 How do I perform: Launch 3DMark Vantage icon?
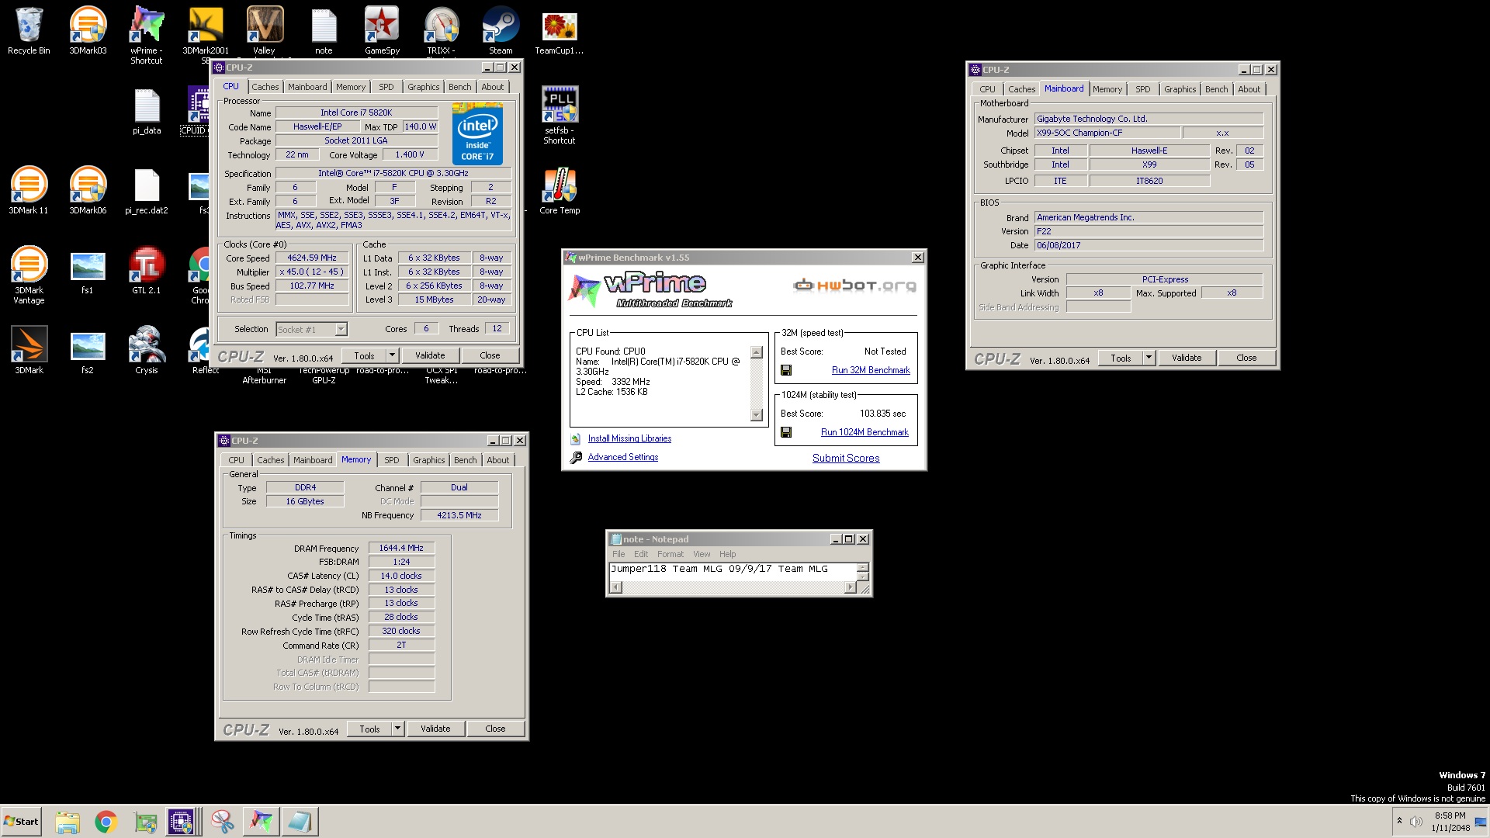pyautogui.click(x=29, y=275)
